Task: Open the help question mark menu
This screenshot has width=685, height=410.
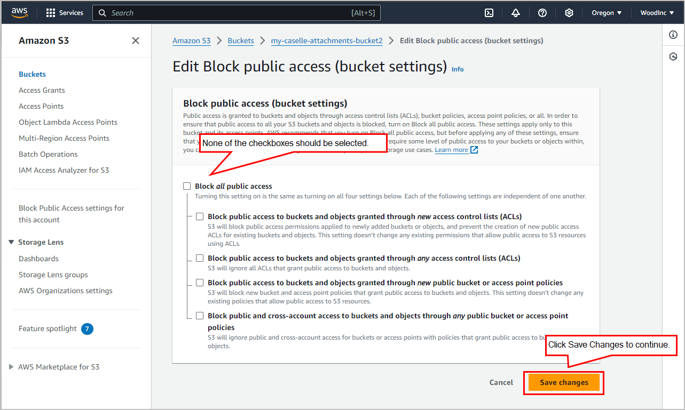Action: [542, 13]
